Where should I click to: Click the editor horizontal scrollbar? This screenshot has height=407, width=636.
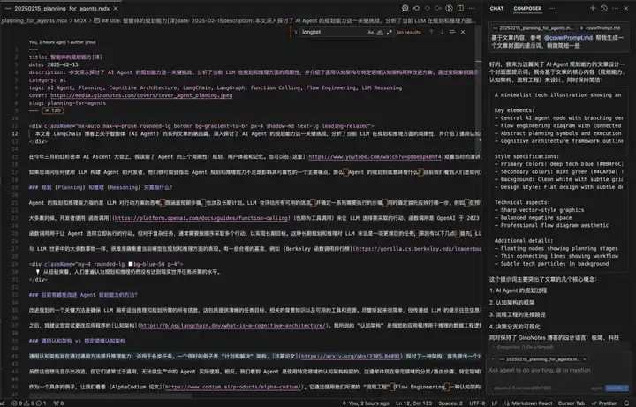(x=110, y=396)
